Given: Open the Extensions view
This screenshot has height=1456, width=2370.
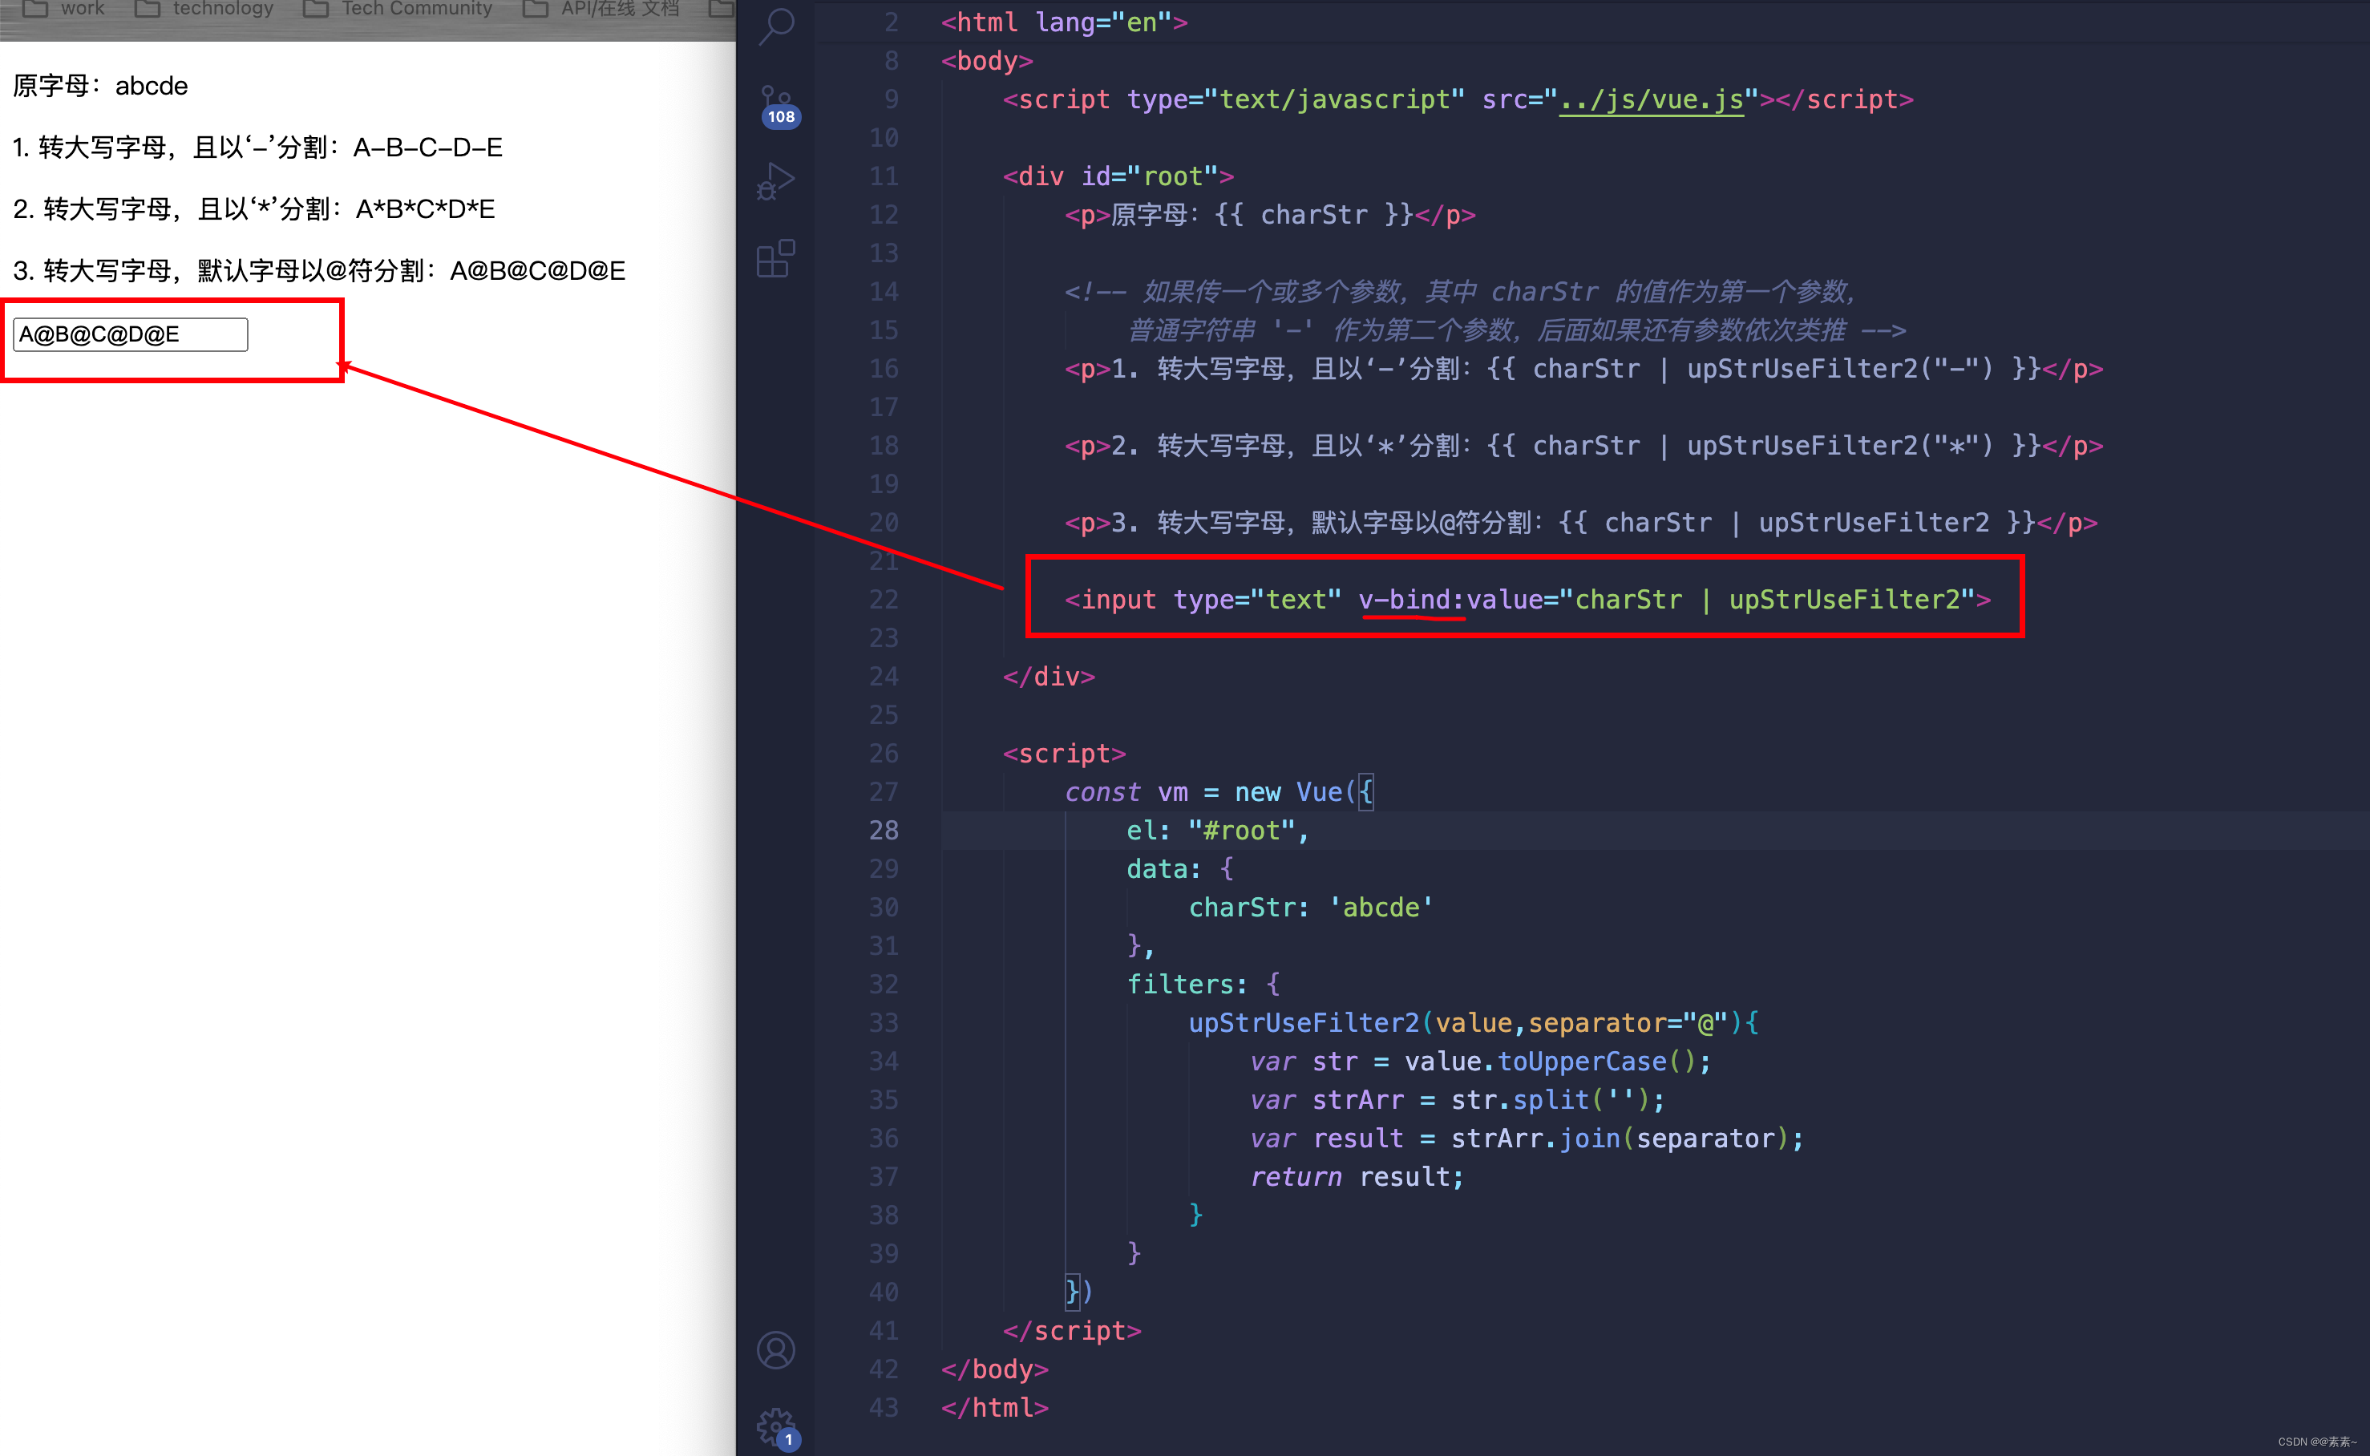Looking at the screenshot, I should [x=776, y=258].
